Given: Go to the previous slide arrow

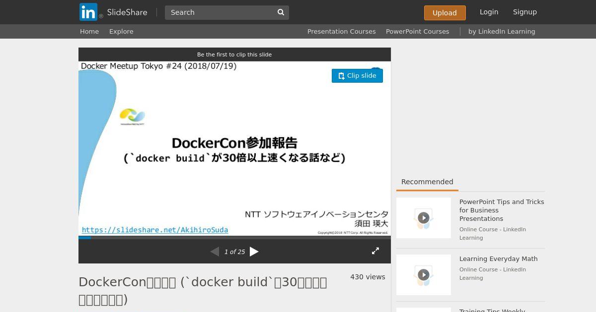Looking at the screenshot, I should 215,252.
